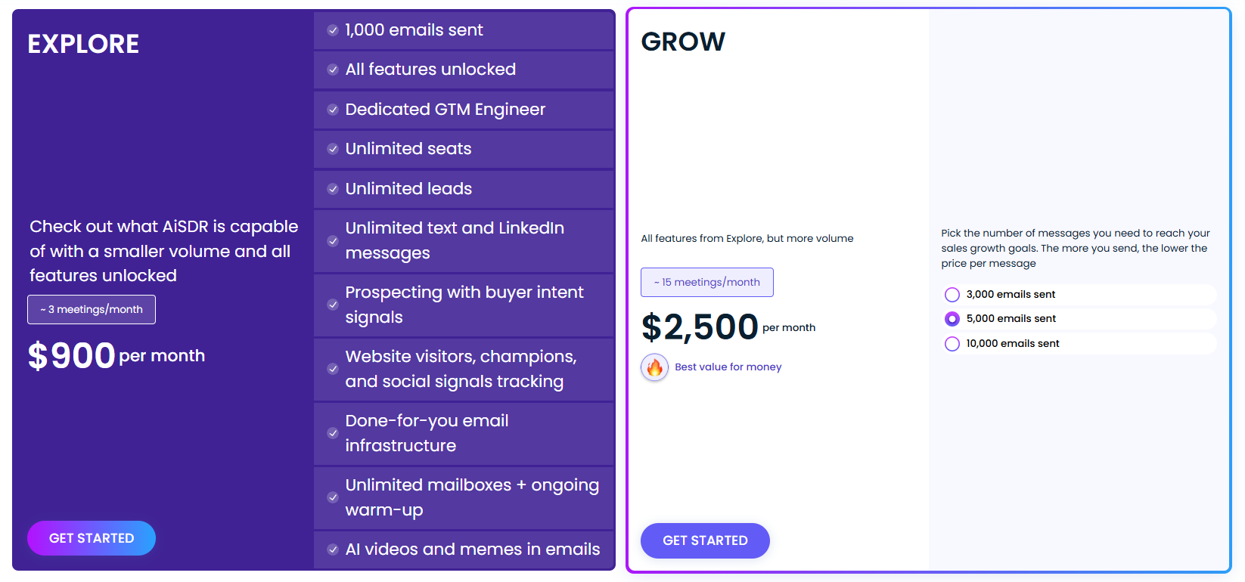Viewport: 1245px width, 582px height.
Task: Select the 3,000 emails sent option
Action: [952, 295]
